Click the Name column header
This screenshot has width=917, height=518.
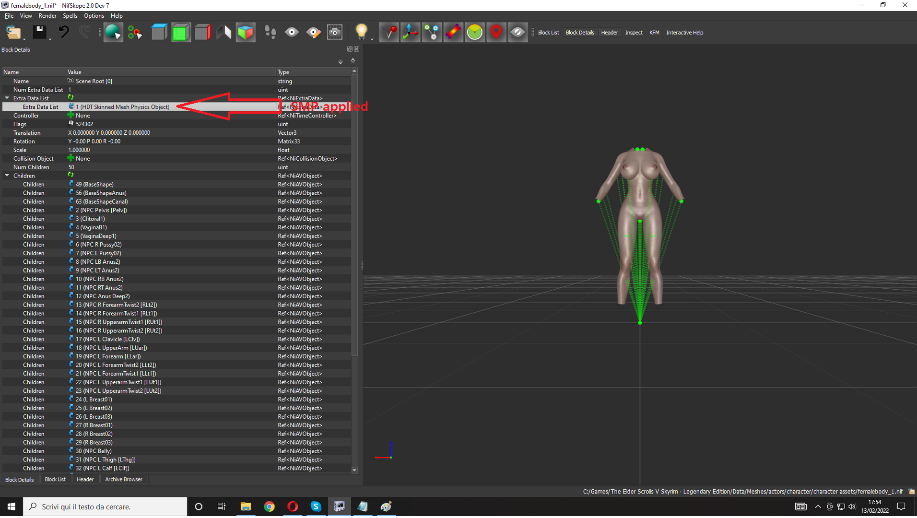[x=34, y=72]
